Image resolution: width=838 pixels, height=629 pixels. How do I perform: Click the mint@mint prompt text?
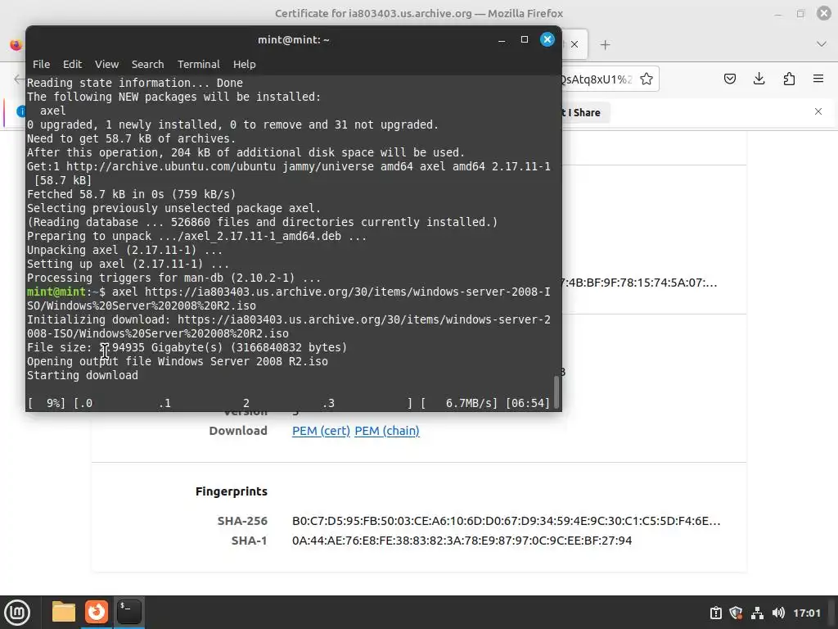click(x=56, y=292)
